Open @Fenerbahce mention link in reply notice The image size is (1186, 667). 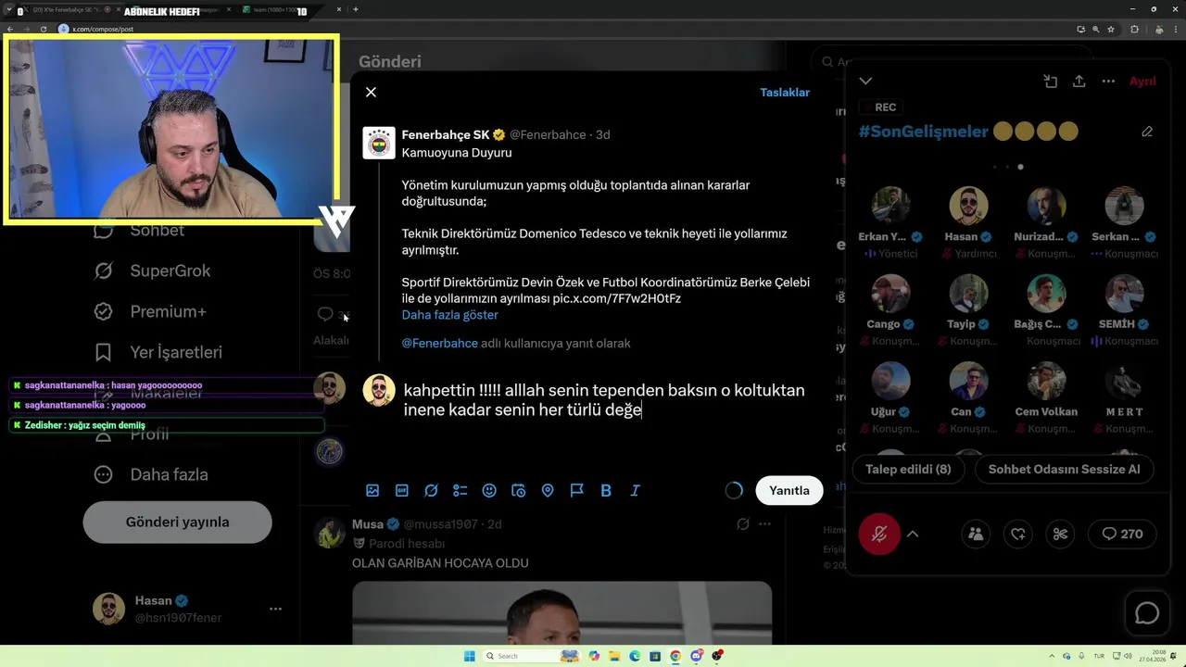(x=439, y=343)
